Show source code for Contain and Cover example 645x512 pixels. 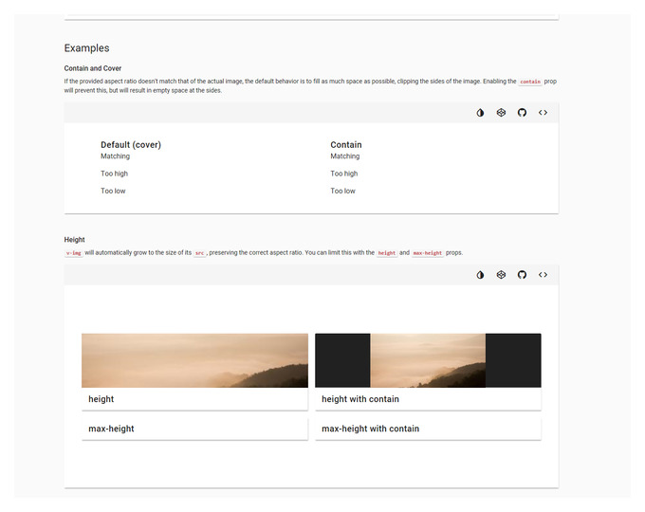pyautogui.click(x=543, y=113)
